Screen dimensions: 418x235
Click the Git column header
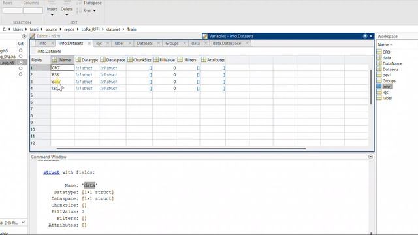20,44
